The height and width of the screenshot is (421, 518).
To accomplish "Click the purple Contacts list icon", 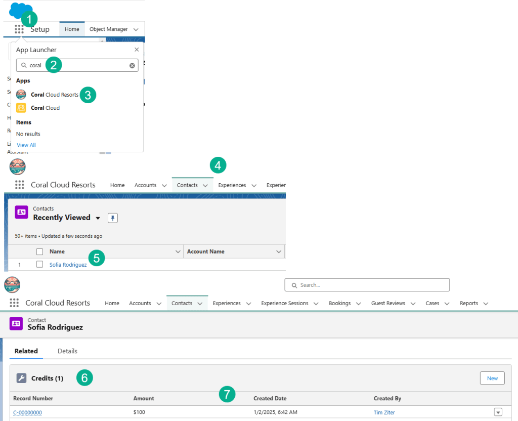I will click(21, 213).
